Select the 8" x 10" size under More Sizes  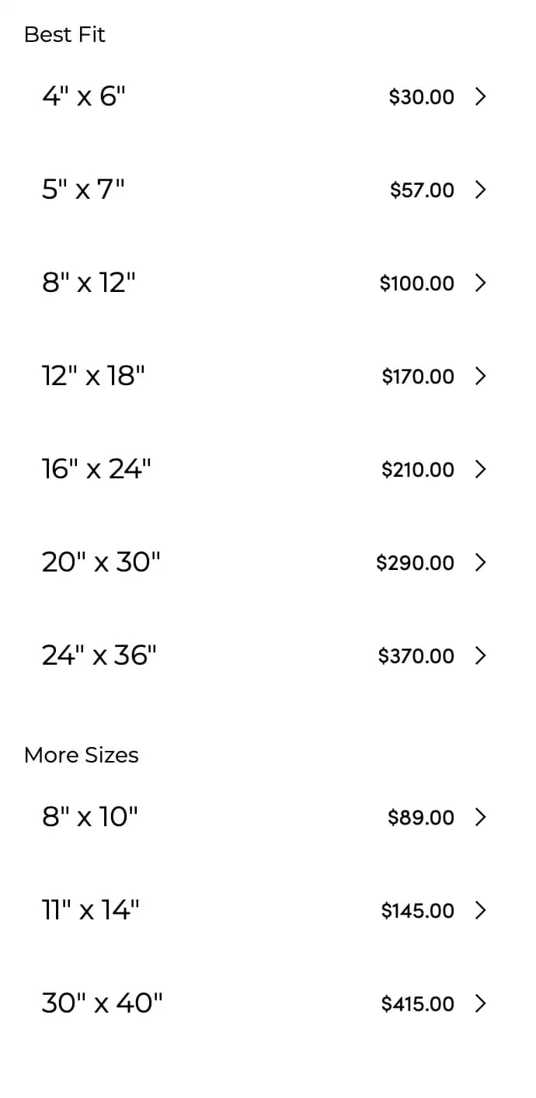click(90, 816)
